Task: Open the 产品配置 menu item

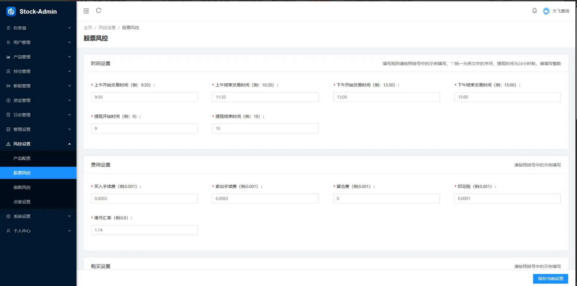Action: [x=22, y=158]
